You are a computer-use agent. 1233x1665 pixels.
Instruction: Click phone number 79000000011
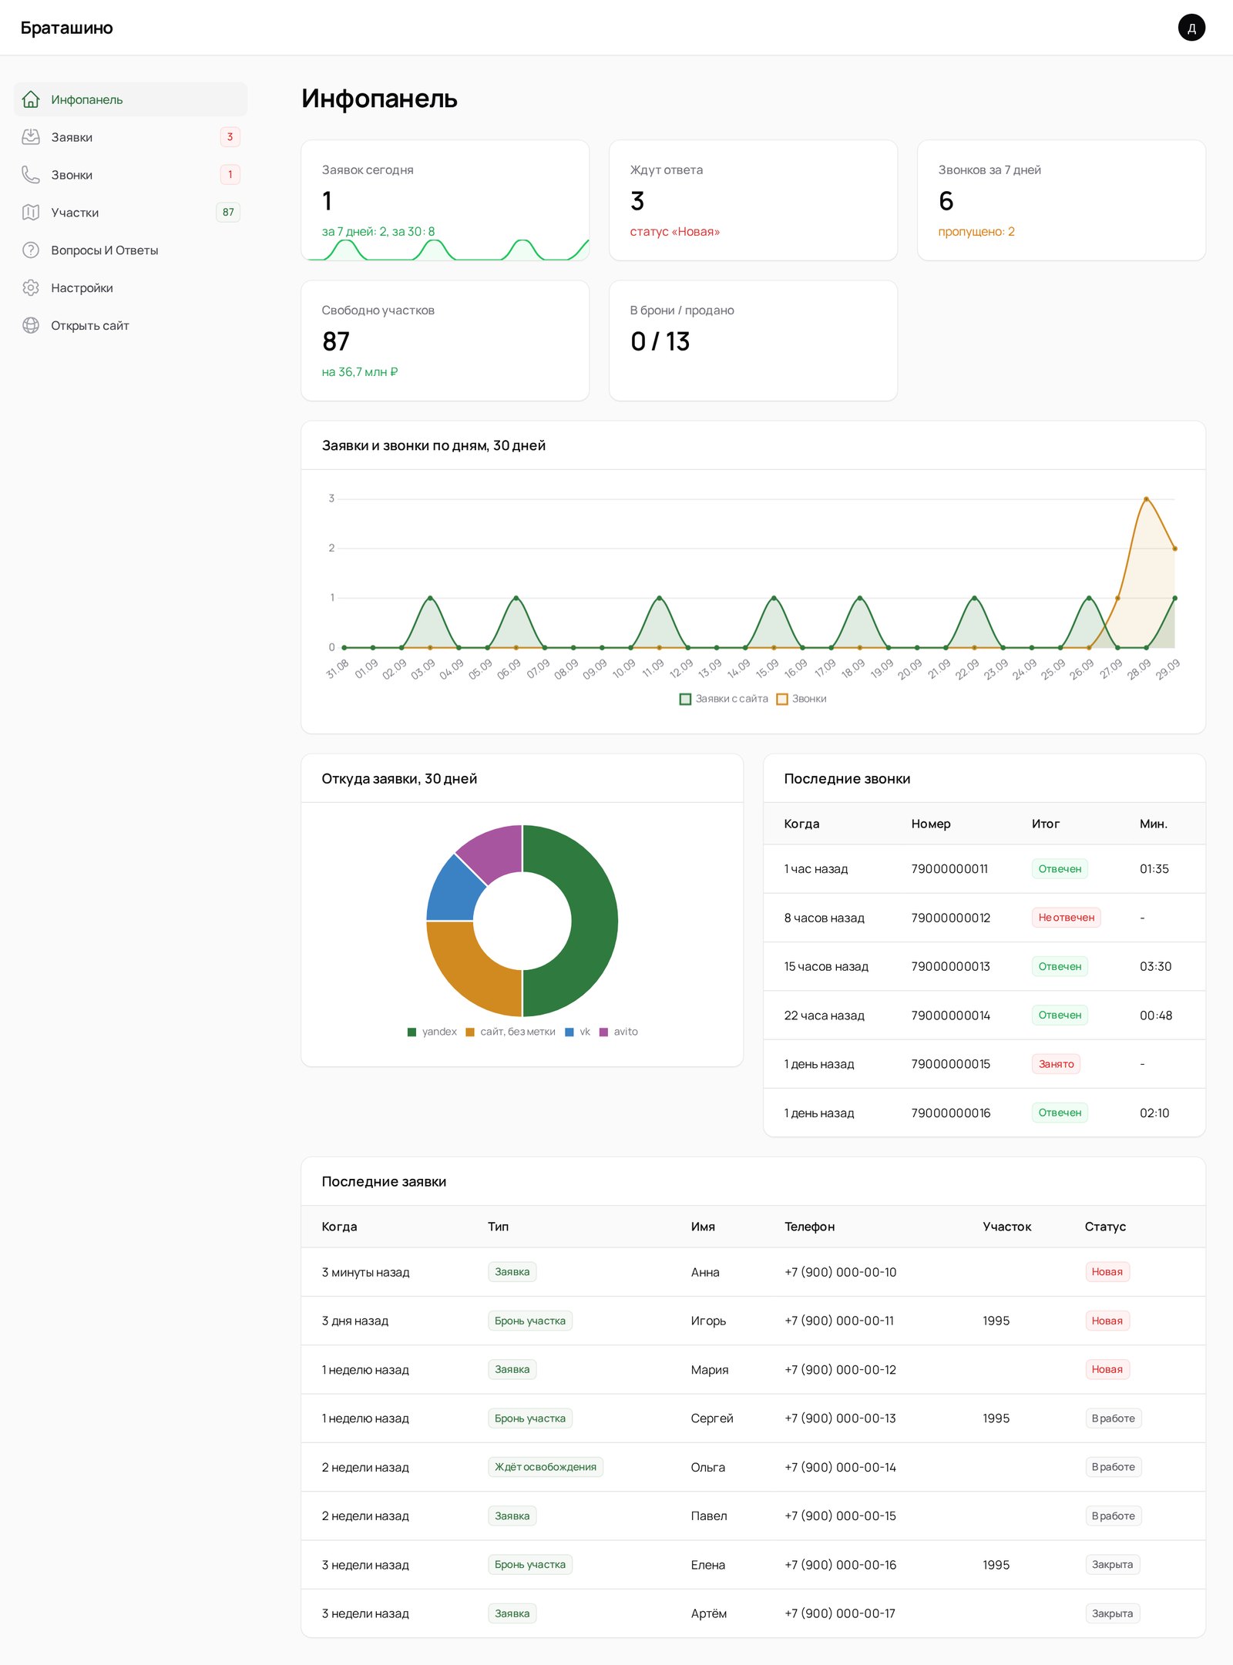tap(949, 869)
